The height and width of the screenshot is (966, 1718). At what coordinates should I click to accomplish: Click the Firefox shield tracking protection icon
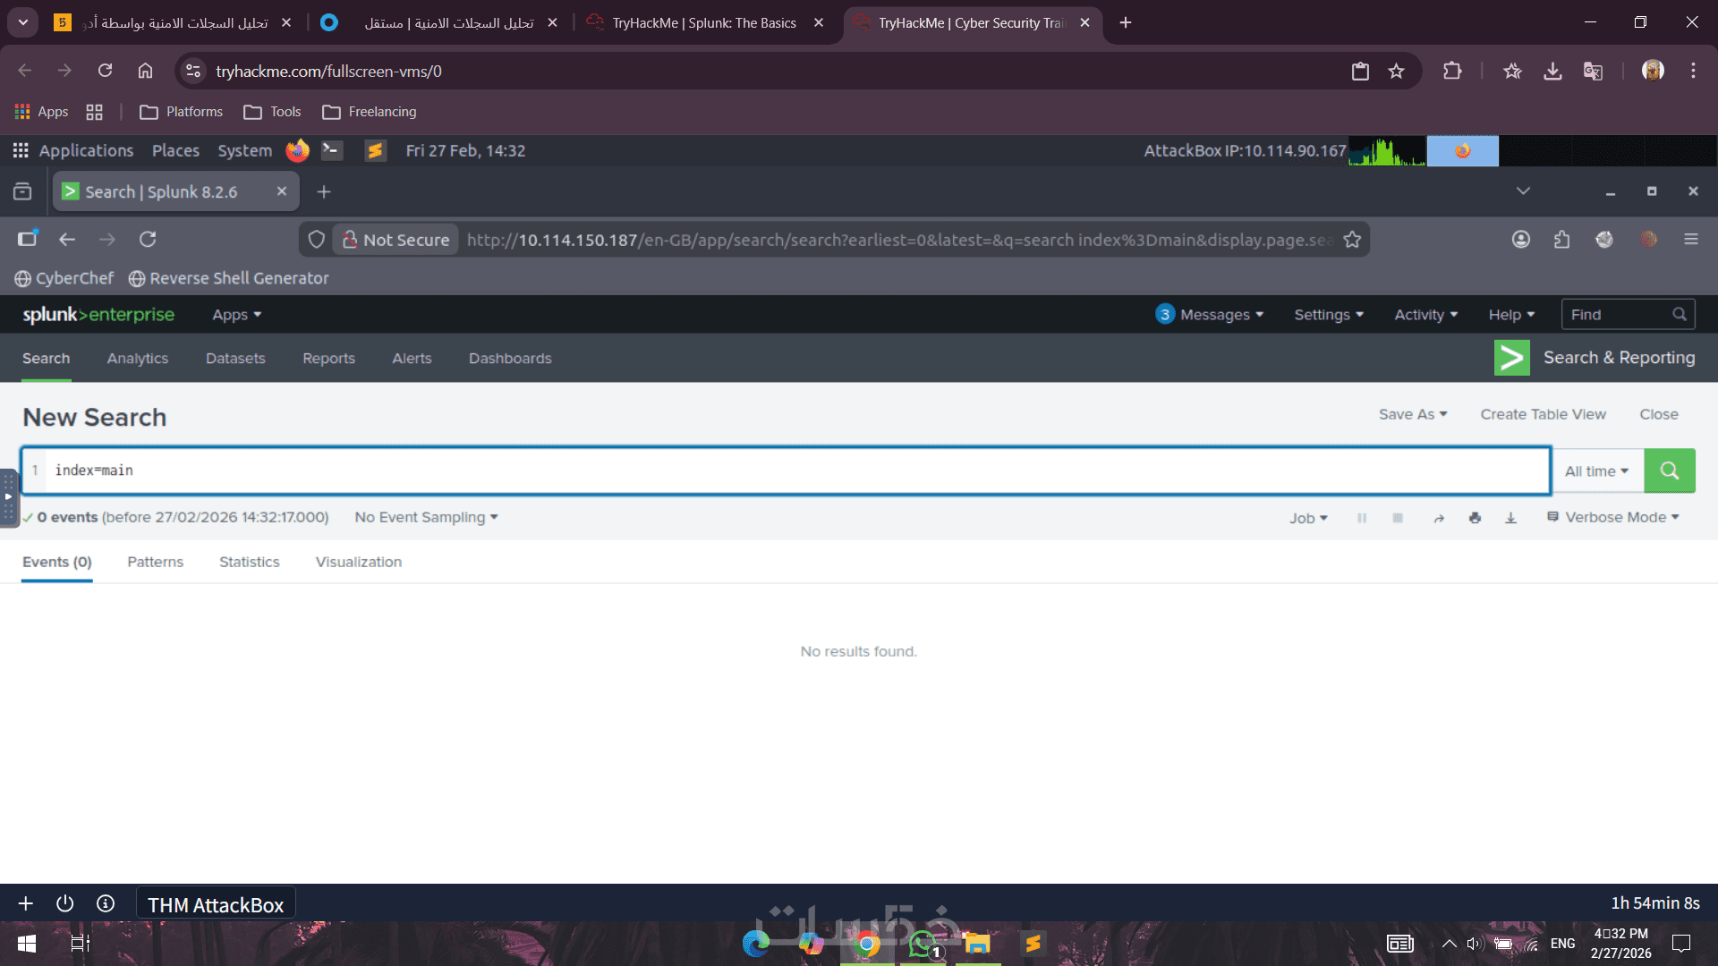point(316,240)
